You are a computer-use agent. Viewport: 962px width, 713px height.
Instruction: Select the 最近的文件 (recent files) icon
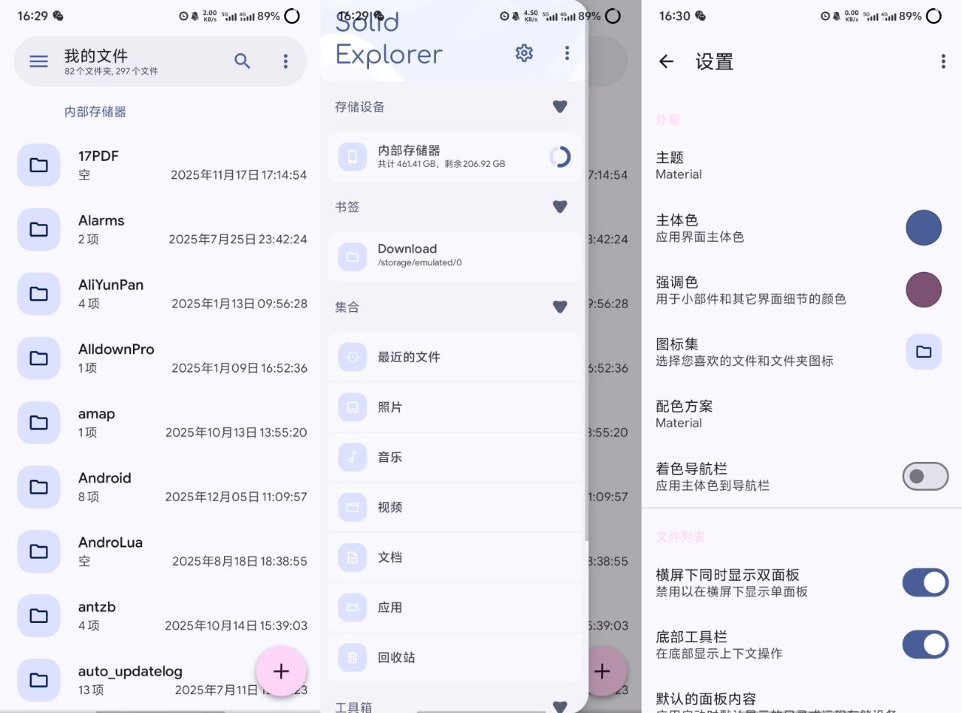click(352, 357)
